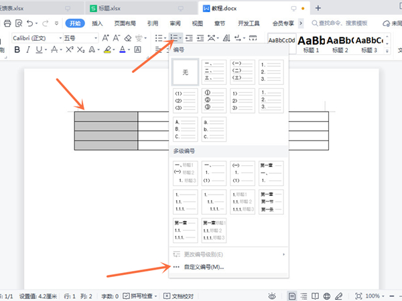Open the 页面布局 ribbon tab
This screenshot has height=301, width=402.
(125, 23)
